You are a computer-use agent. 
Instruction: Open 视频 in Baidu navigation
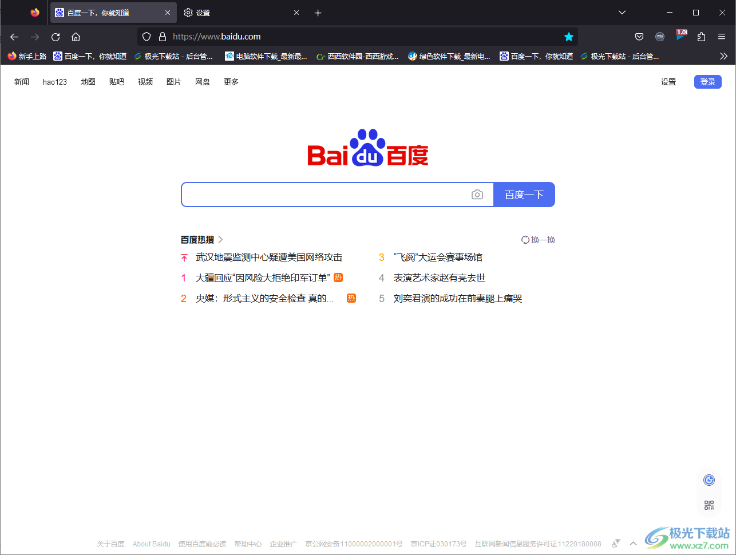(x=145, y=82)
